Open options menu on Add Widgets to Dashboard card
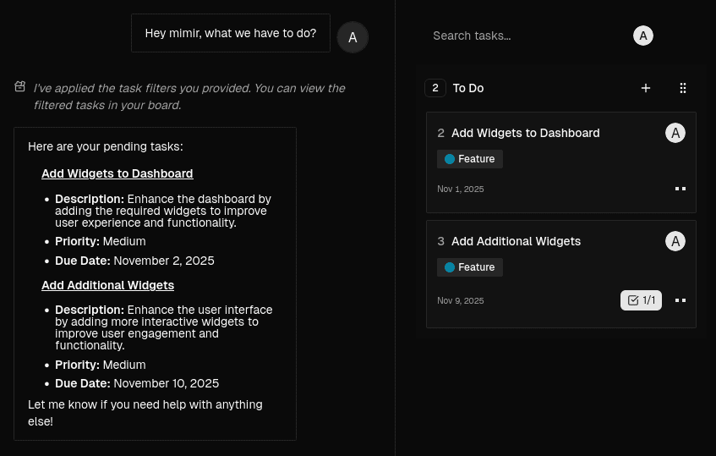The width and height of the screenshot is (716, 456). point(680,189)
